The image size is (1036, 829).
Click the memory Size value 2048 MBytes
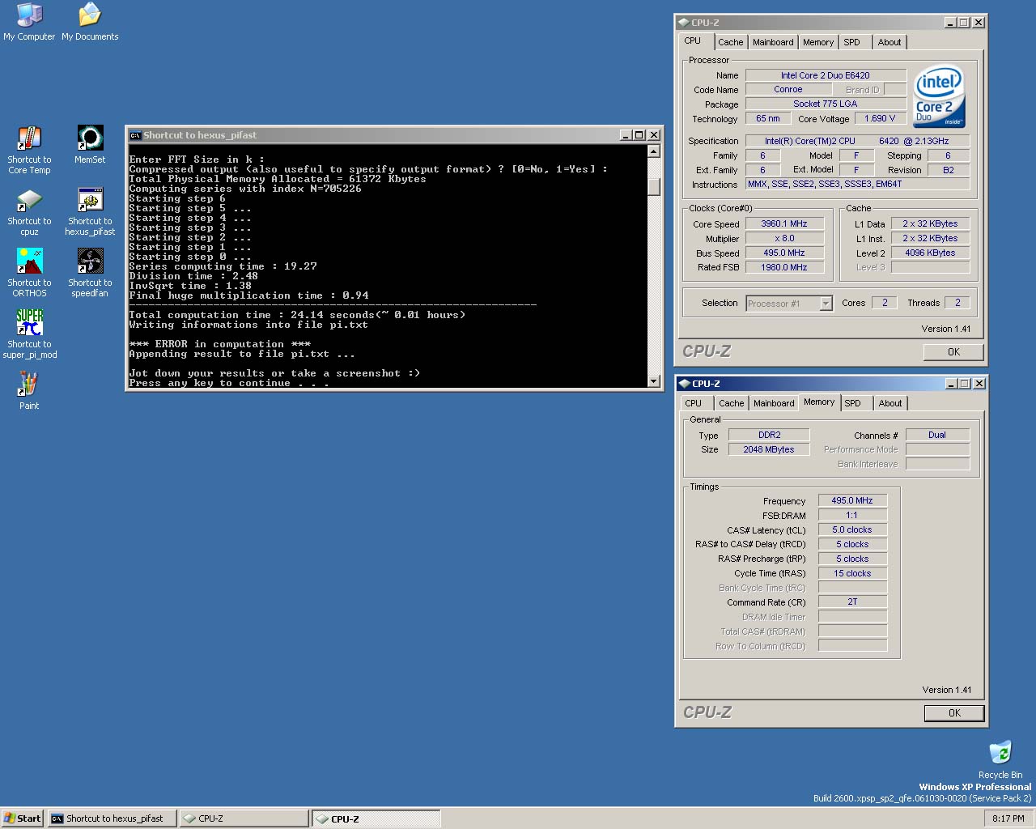pos(769,449)
